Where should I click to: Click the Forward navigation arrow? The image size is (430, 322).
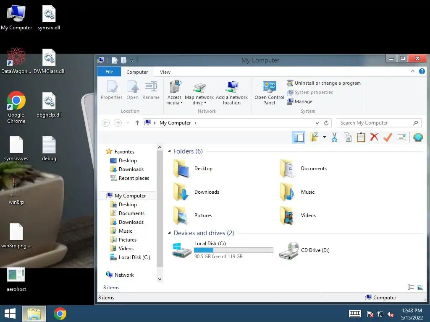click(x=118, y=123)
